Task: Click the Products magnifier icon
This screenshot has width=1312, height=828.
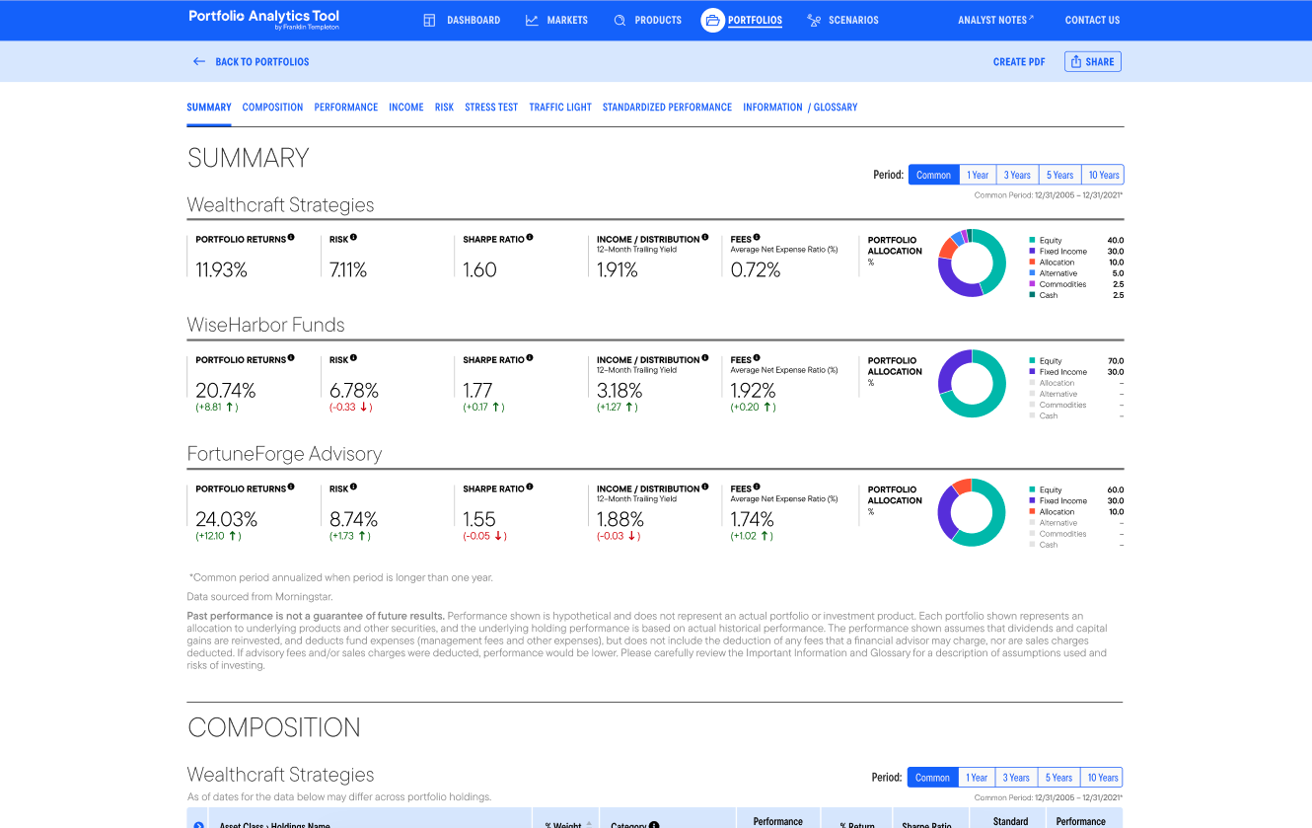Action: pos(620,20)
